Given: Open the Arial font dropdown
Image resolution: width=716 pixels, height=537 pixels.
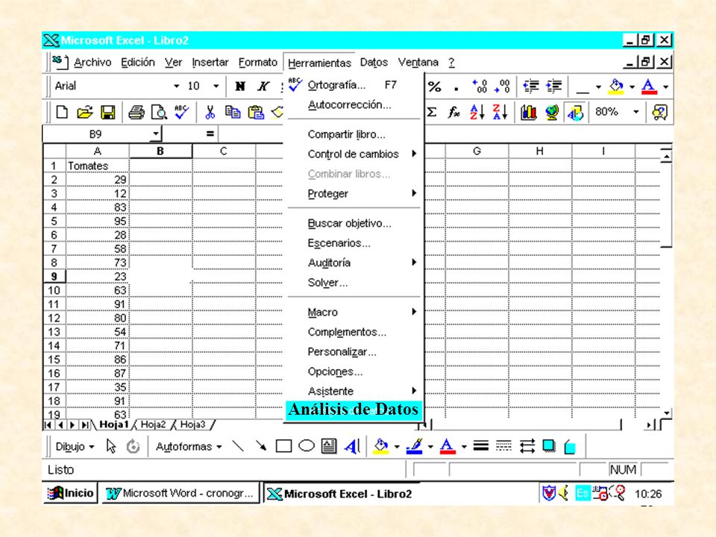Looking at the screenshot, I should 176,86.
